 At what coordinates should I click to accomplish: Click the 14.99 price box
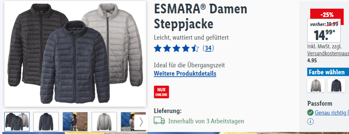pyautogui.click(x=324, y=31)
